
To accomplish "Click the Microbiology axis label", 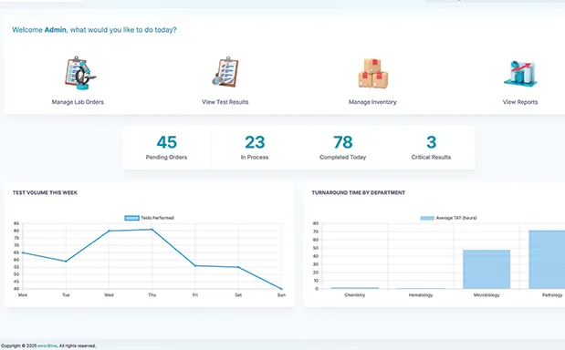I will pyautogui.click(x=487, y=295).
